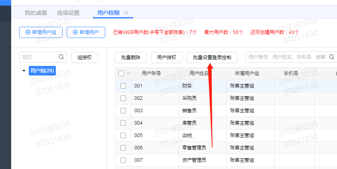The image size is (337, 169).
Task: Check the box for user 004
Action: (x=123, y=123)
